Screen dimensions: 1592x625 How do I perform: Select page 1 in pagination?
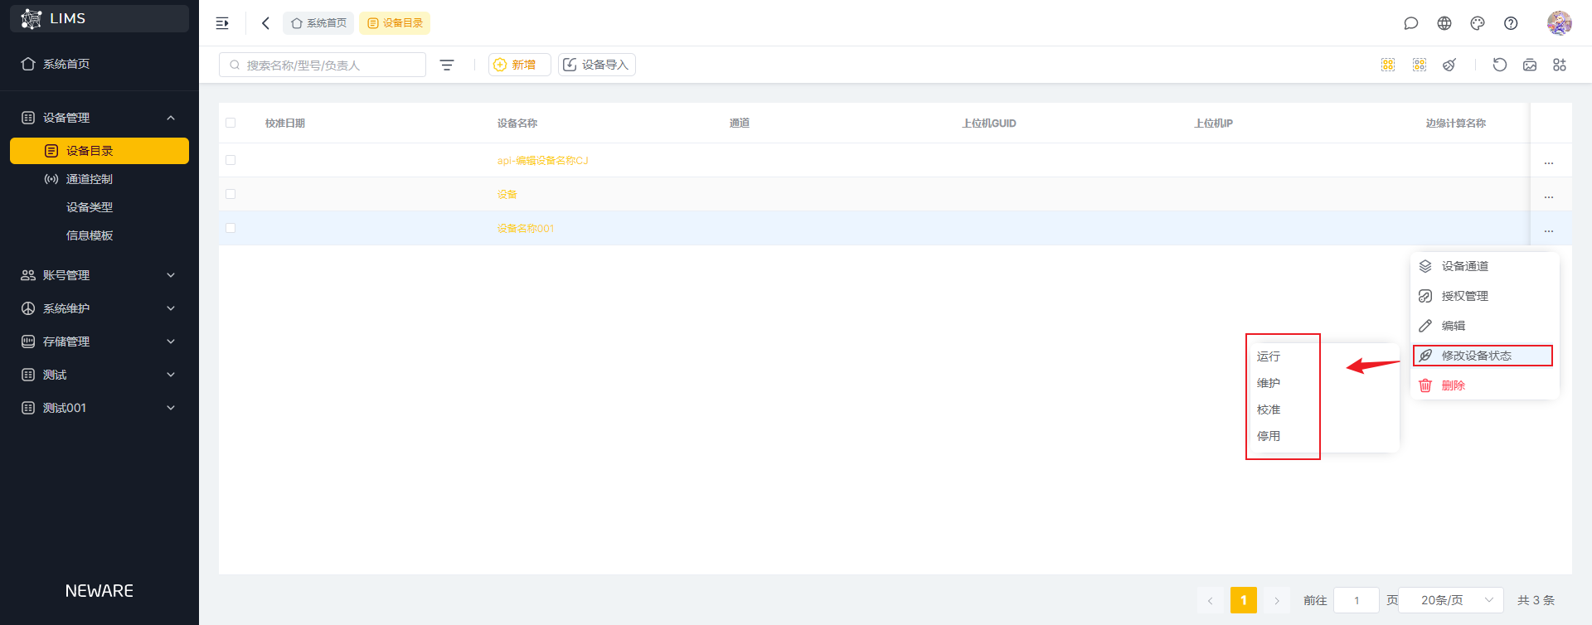pyautogui.click(x=1244, y=600)
